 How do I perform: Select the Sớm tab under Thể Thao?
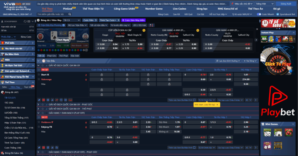(x=4, y=87)
